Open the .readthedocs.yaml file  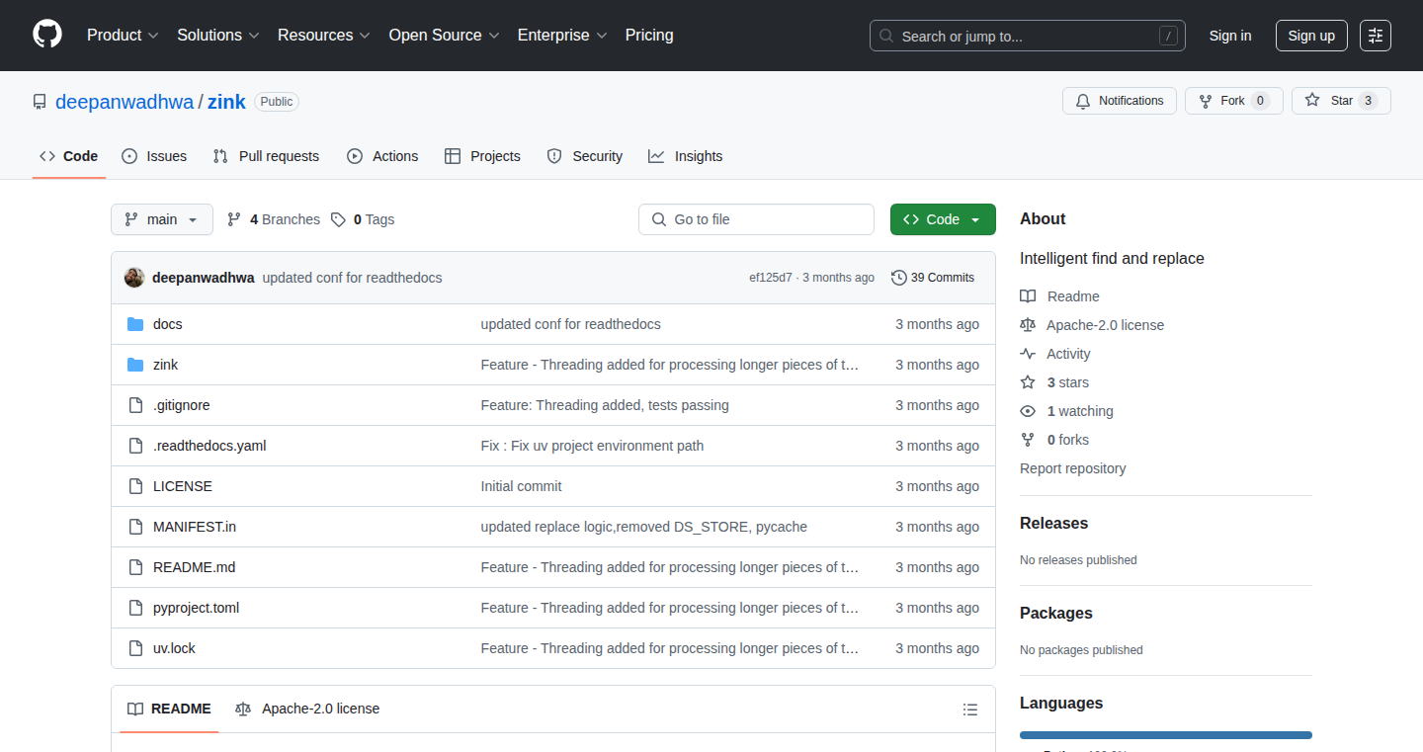pyautogui.click(x=209, y=446)
